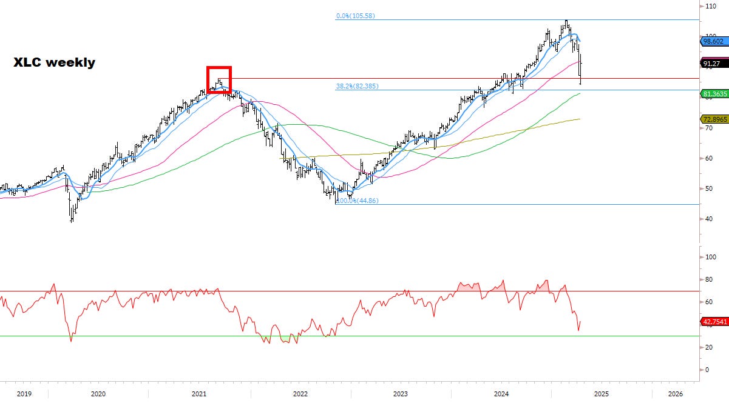This screenshot has width=729, height=409.
Task: Click the 100.0%(44.86) Fibonacci label
Action: pyautogui.click(x=357, y=200)
